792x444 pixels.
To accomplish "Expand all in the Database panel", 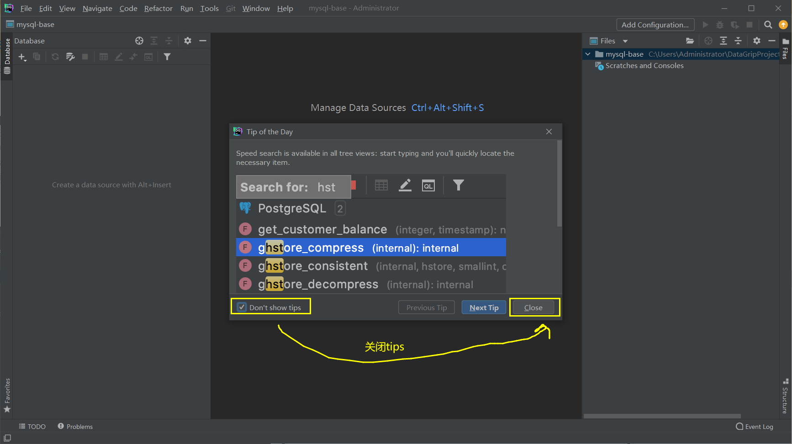I will [154, 41].
